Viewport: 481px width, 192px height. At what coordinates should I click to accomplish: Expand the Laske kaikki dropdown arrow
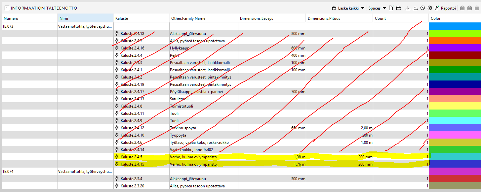[363, 8]
